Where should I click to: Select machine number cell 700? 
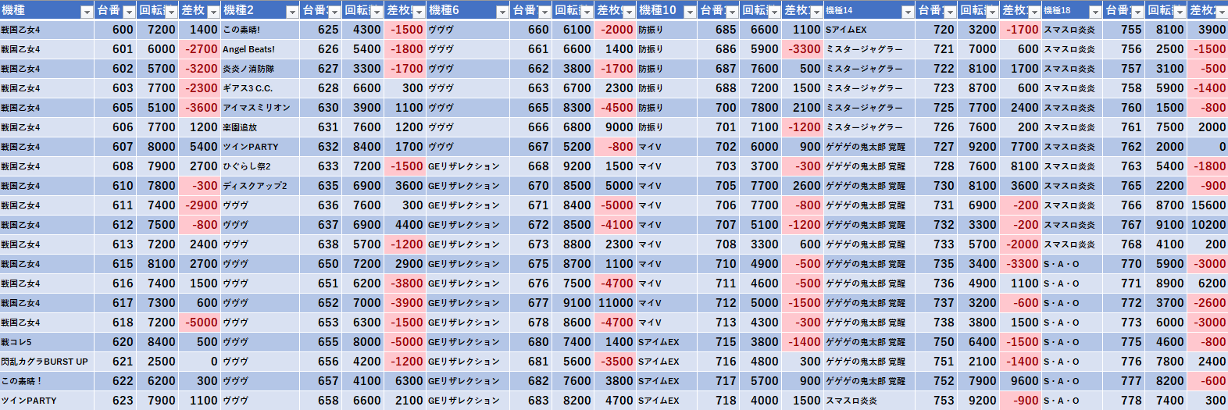718,108
